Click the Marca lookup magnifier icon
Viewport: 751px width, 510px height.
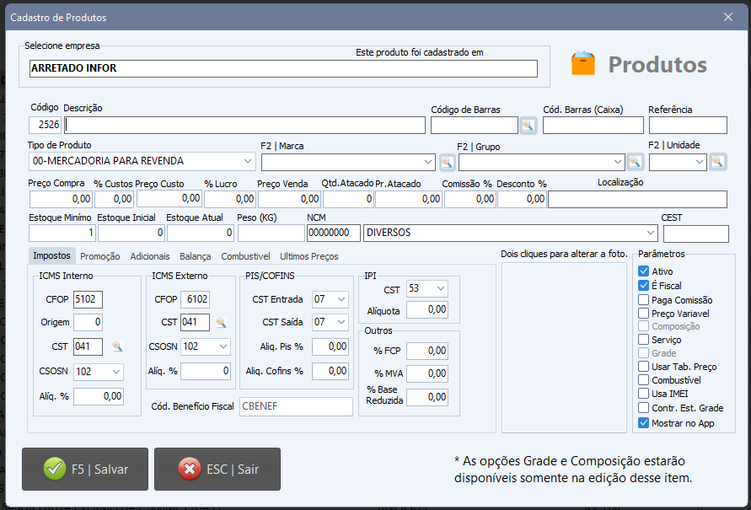tap(447, 161)
